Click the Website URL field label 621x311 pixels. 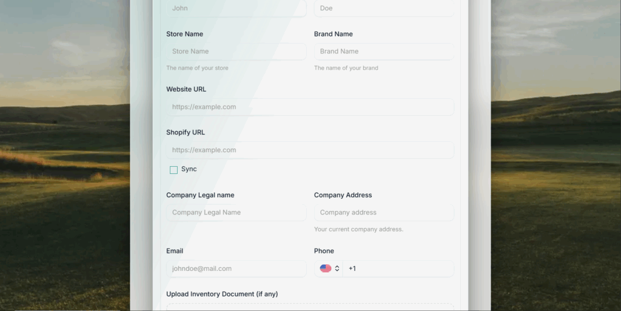186,89
